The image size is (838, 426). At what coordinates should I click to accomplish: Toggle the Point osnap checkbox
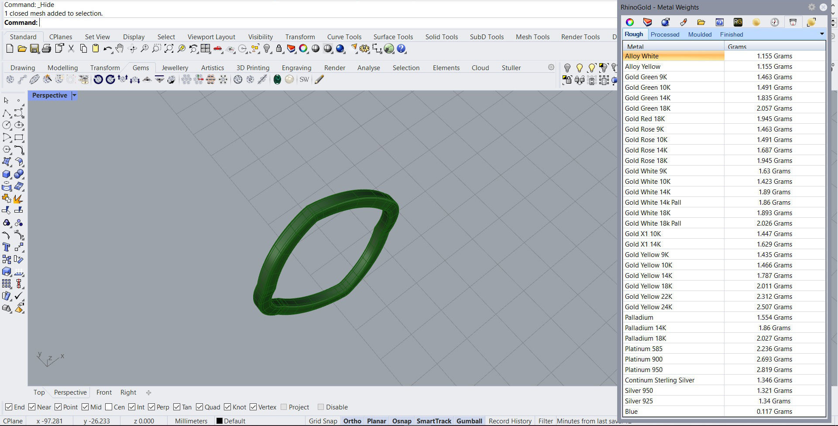point(58,407)
